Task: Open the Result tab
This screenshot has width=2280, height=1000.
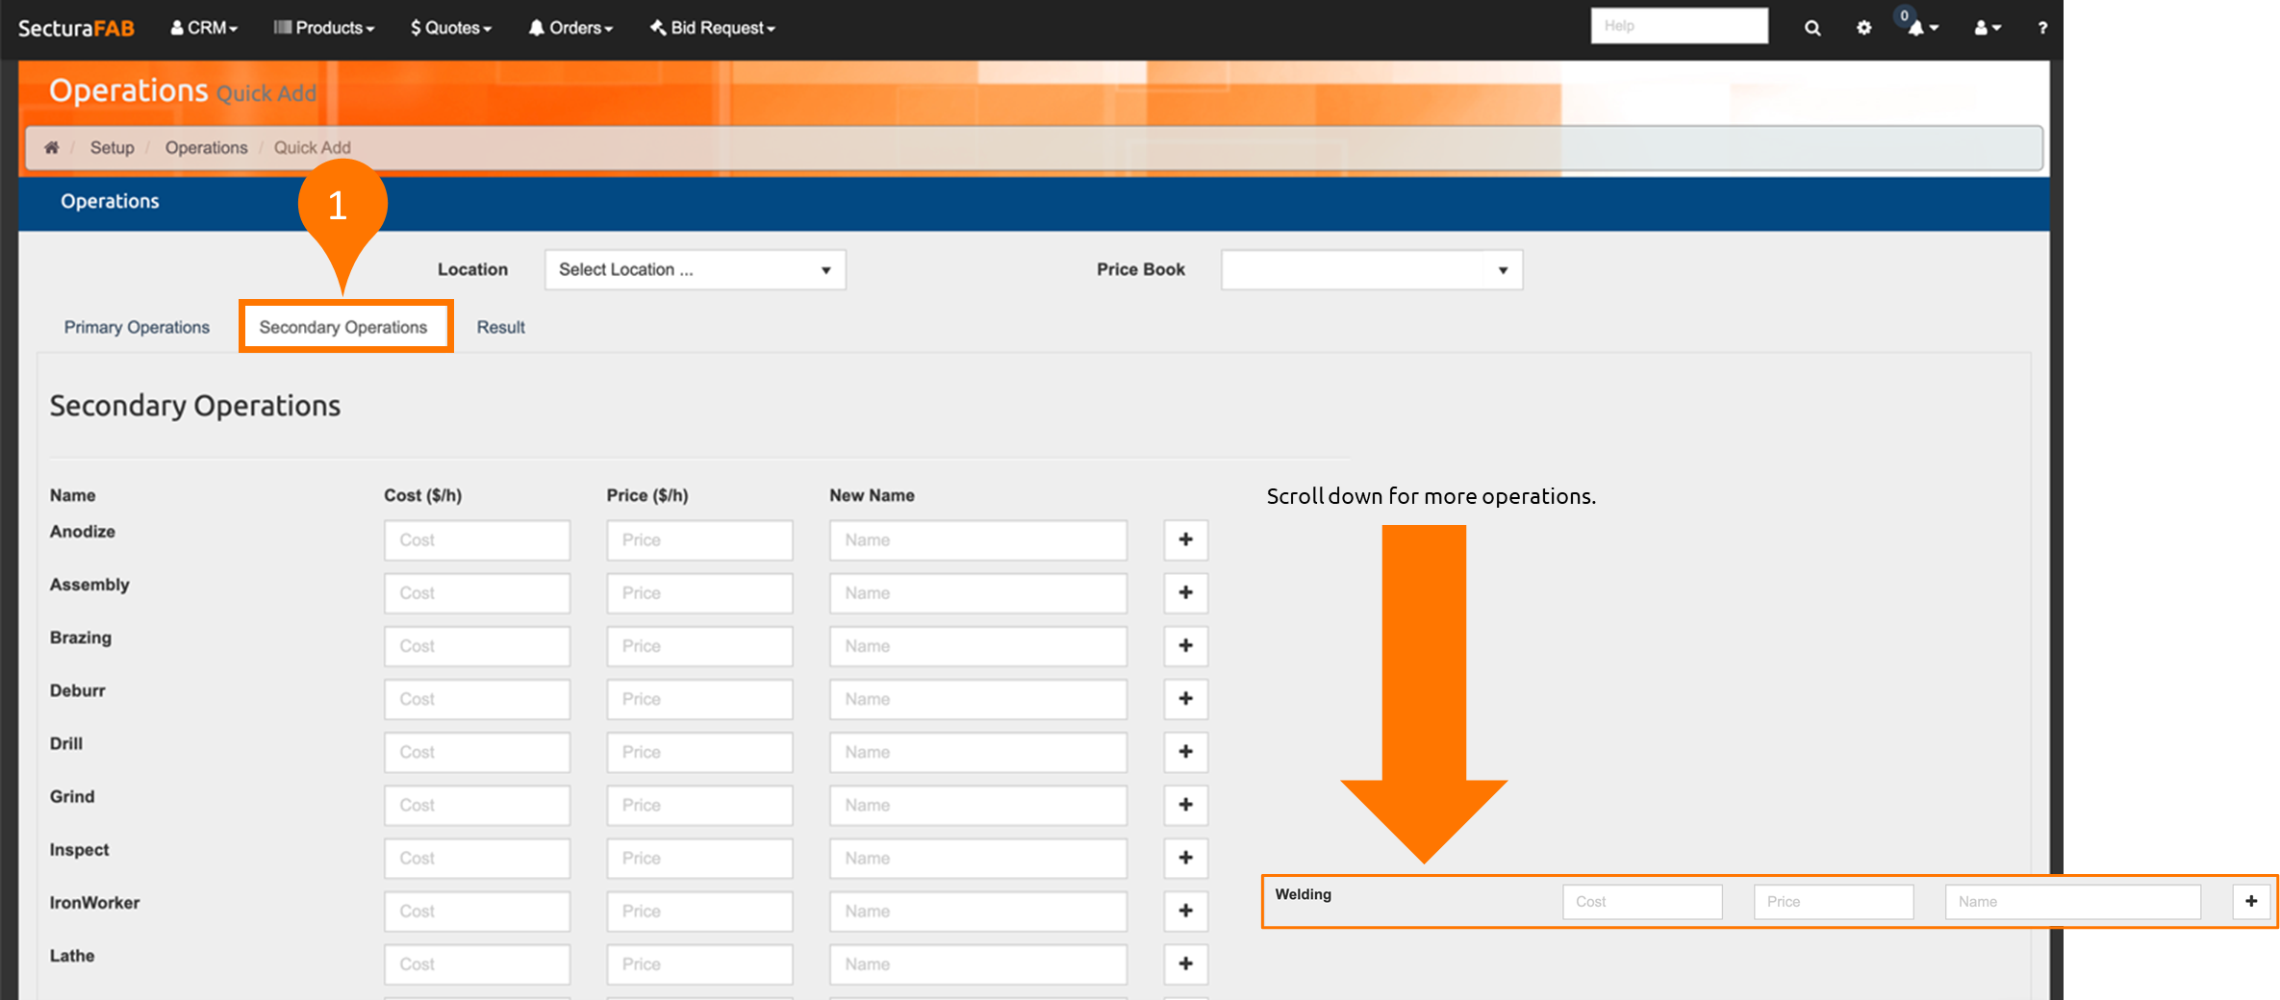Action: [x=500, y=327]
